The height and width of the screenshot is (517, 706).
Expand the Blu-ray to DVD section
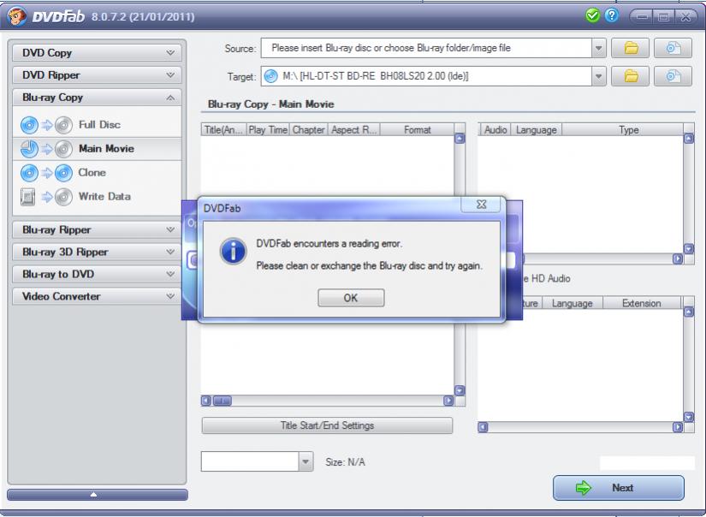click(98, 274)
